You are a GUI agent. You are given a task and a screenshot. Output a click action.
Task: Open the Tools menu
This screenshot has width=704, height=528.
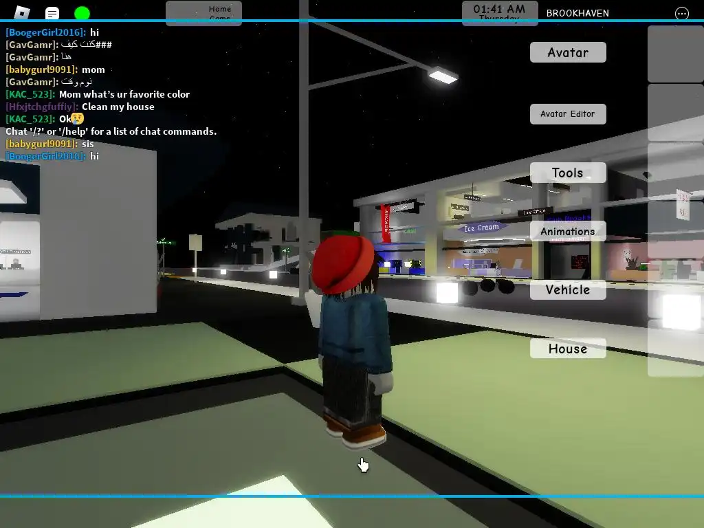coord(568,173)
